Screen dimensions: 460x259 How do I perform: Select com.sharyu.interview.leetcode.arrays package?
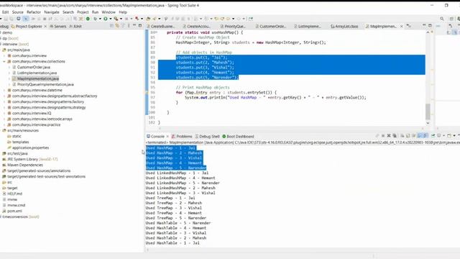pos(42,119)
